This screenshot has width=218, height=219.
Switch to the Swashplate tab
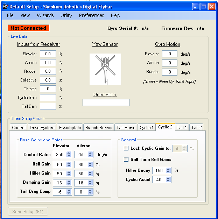[x=70, y=127]
